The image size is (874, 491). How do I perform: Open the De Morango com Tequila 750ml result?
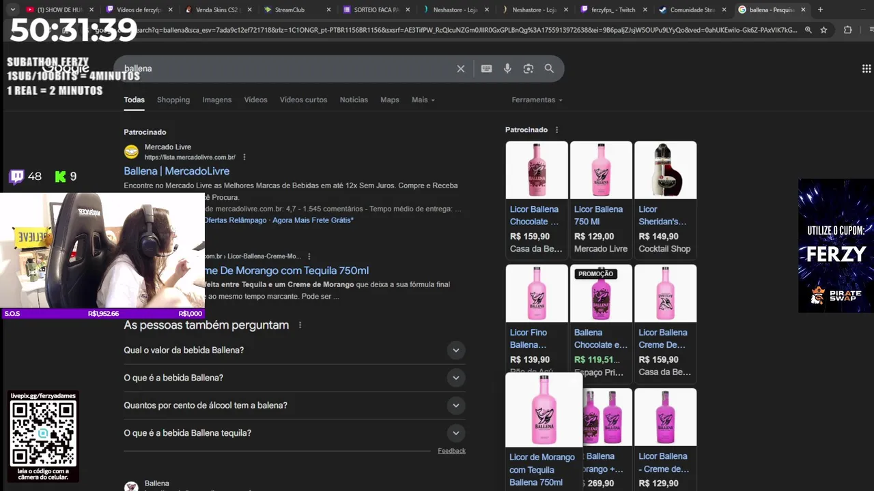point(287,271)
